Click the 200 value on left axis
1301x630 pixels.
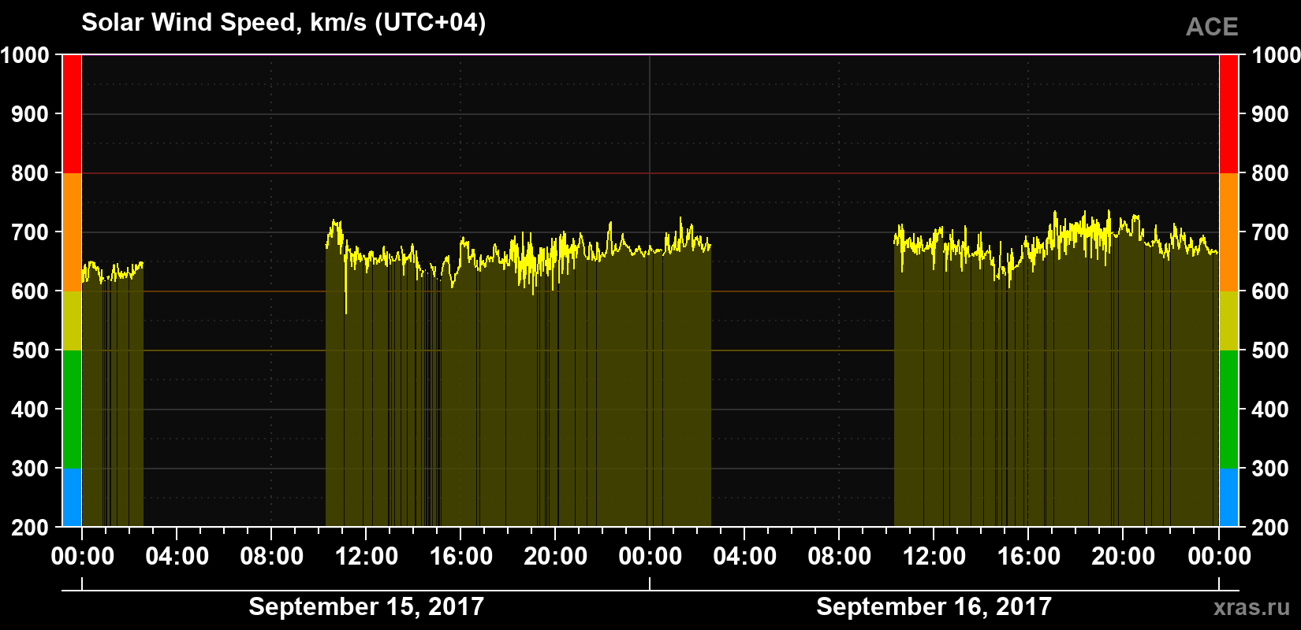[x=31, y=528]
